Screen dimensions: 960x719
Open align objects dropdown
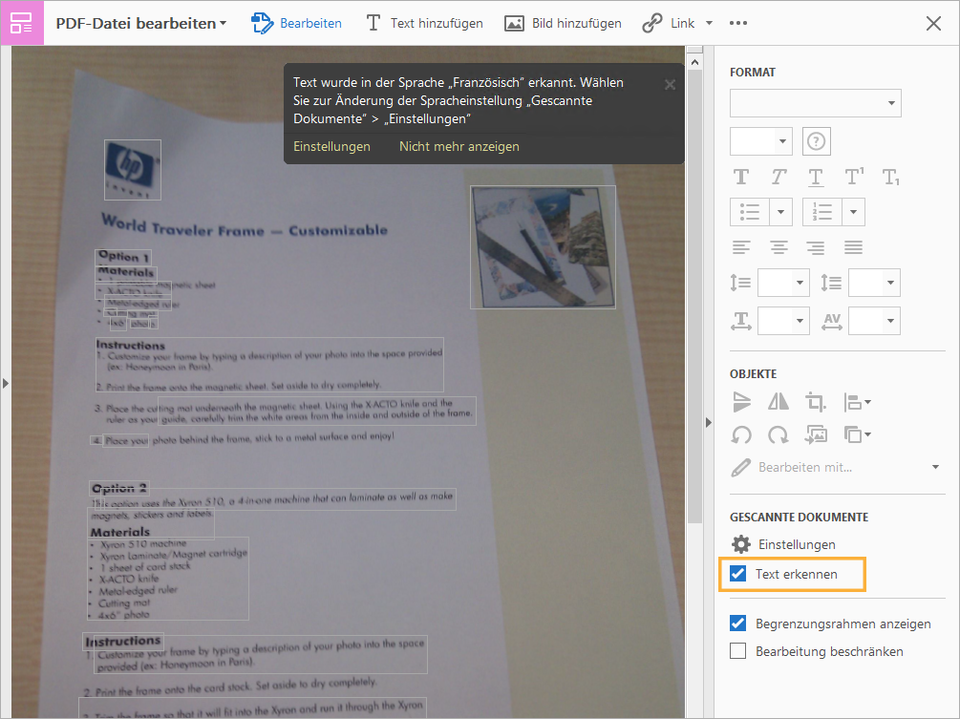click(x=857, y=402)
